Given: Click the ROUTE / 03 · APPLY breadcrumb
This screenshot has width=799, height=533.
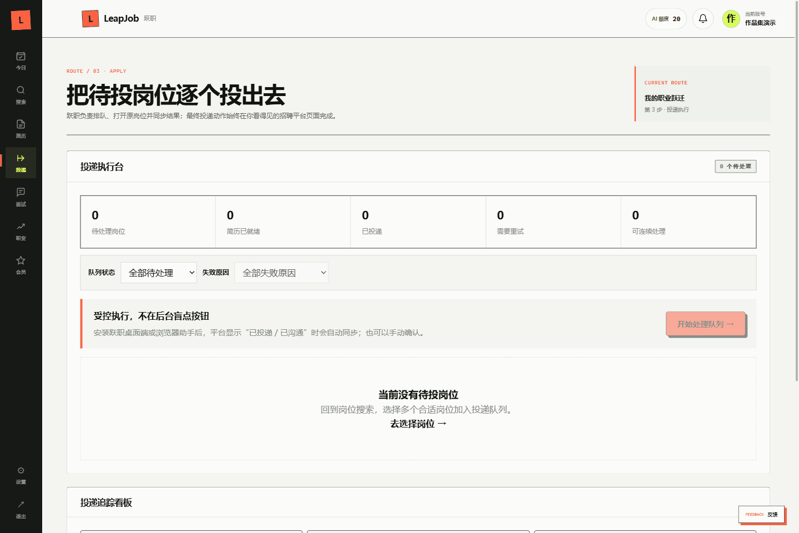Looking at the screenshot, I should [96, 71].
